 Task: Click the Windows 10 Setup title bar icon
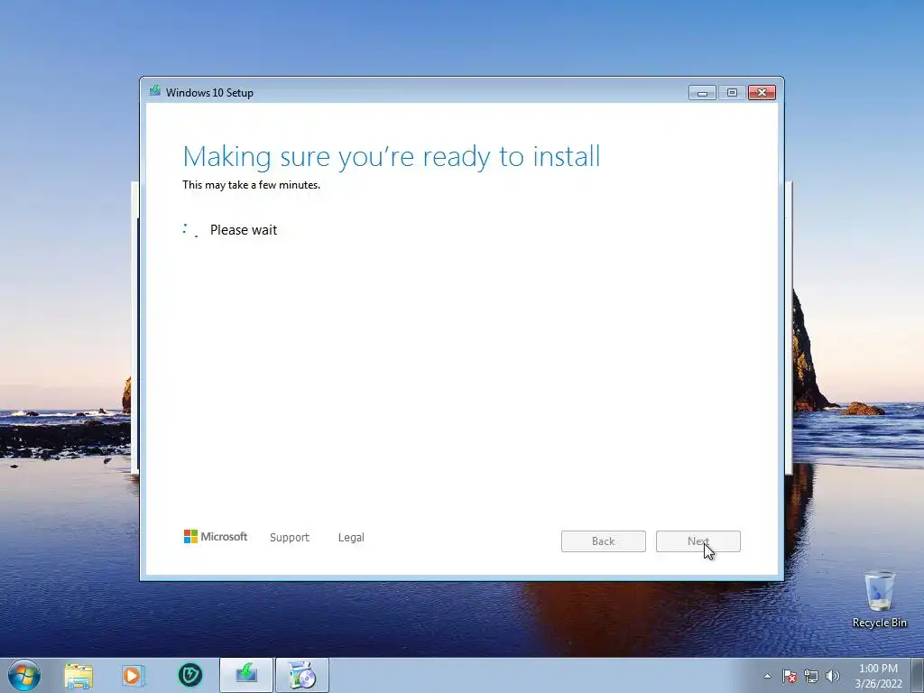(155, 91)
